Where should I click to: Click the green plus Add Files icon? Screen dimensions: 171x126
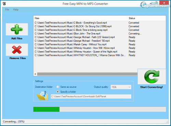17,29
